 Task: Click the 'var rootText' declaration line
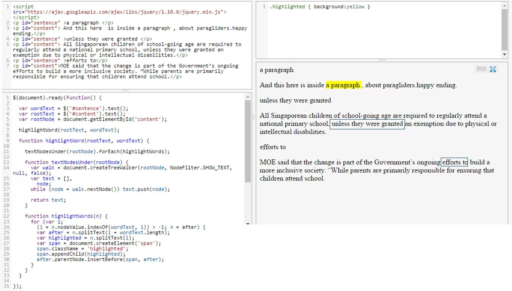pyautogui.click(x=72, y=114)
